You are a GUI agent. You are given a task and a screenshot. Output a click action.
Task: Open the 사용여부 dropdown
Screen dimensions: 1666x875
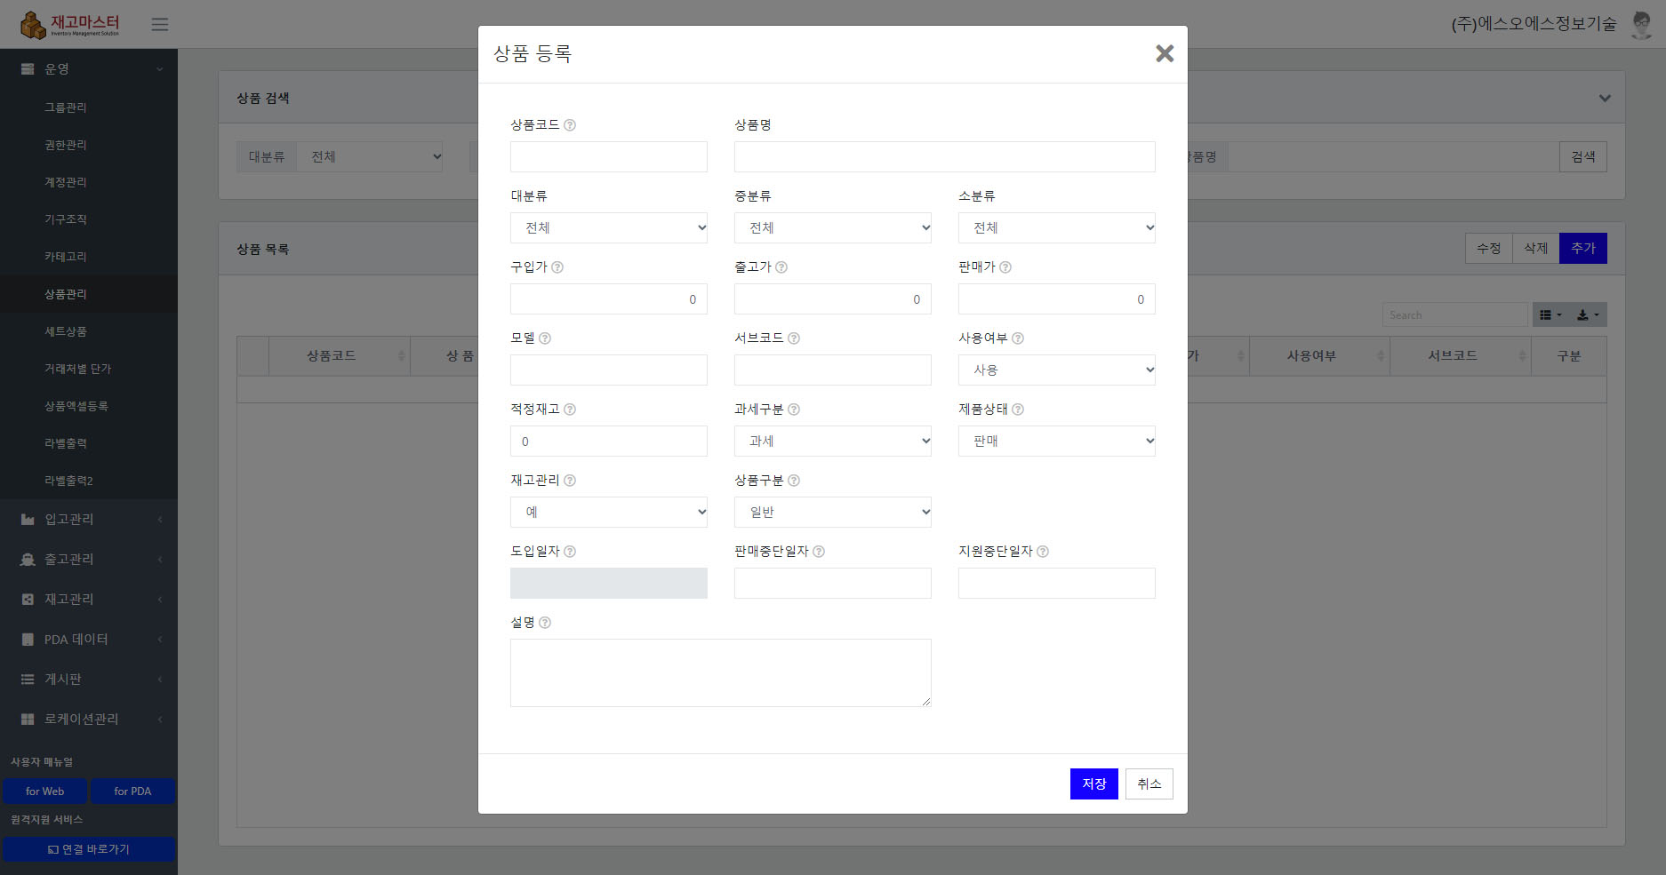[1057, 370]
